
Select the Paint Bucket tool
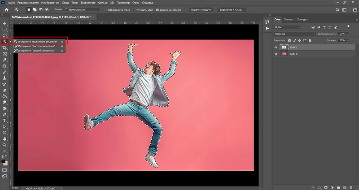point(4,96)
